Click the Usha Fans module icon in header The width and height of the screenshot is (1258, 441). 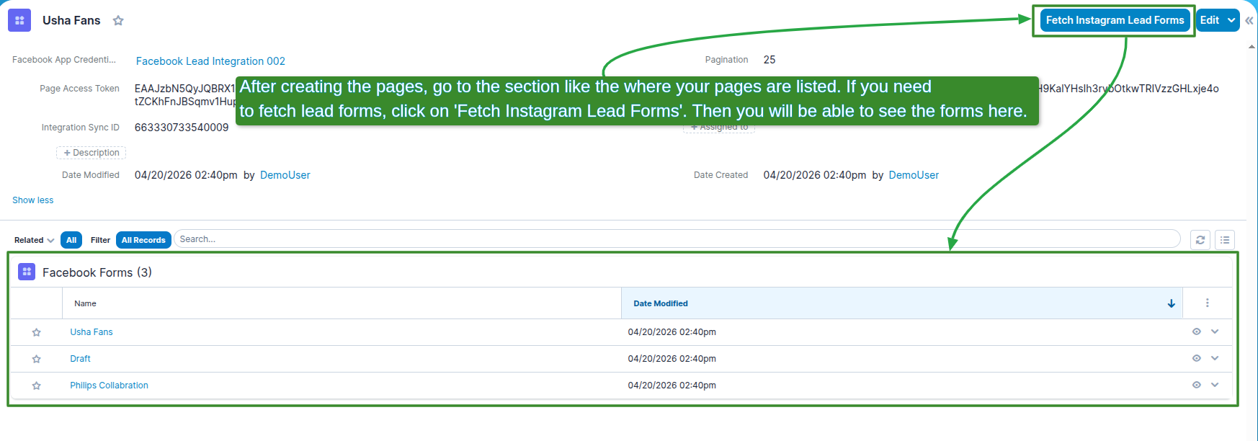[x=19, y=20]
